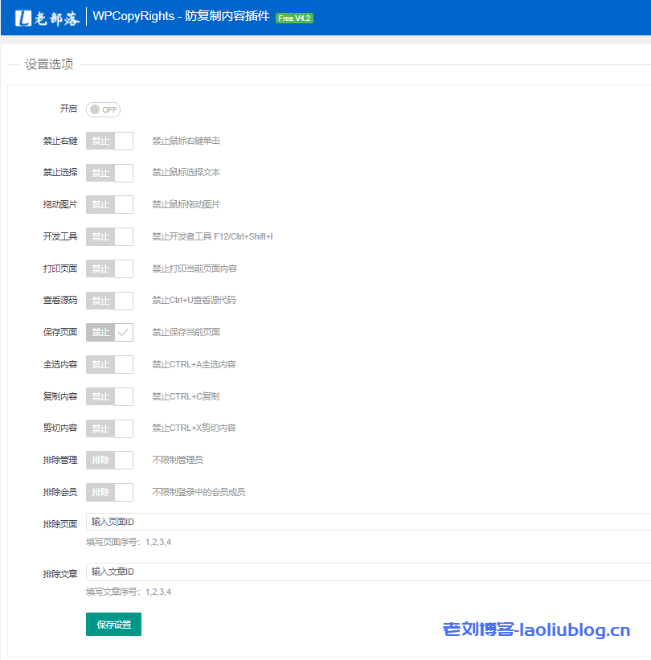651x660 pixels.
Task: Toggle the 打印页面 switch
Action: click(109, 269)
